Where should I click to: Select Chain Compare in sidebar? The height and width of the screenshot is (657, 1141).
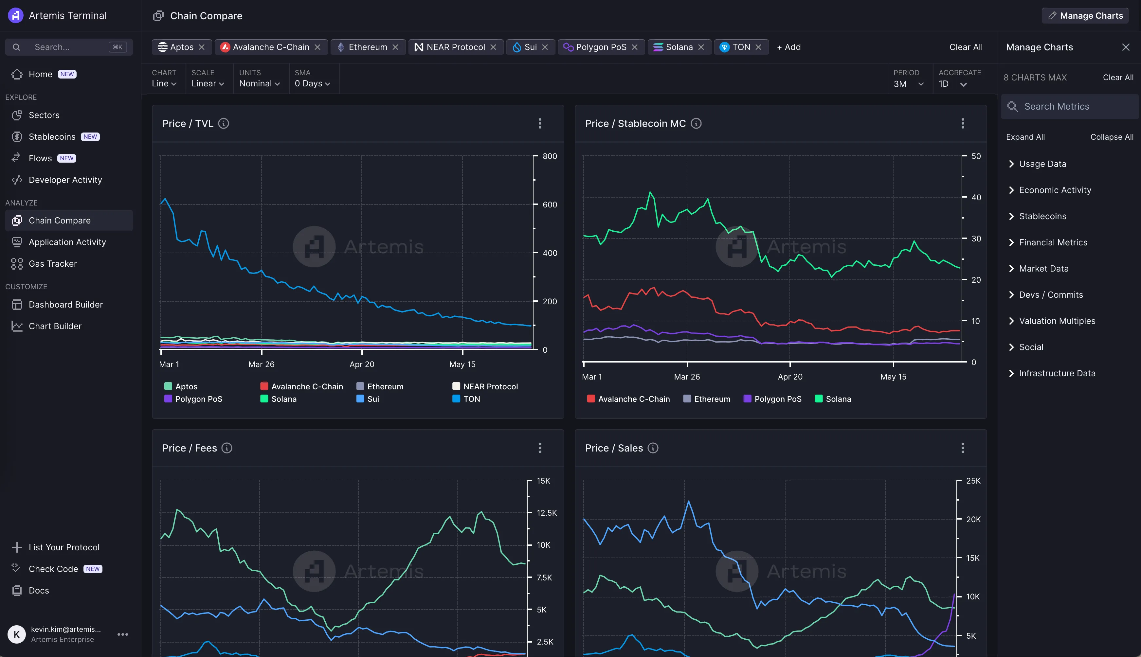click(x=69, y=220)
